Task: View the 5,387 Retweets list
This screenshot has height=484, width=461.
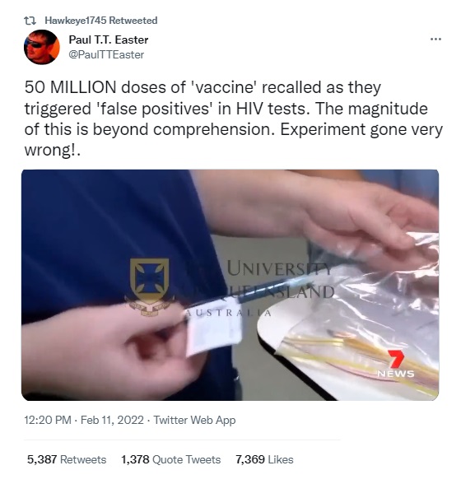Action: [x=67, y=459]
